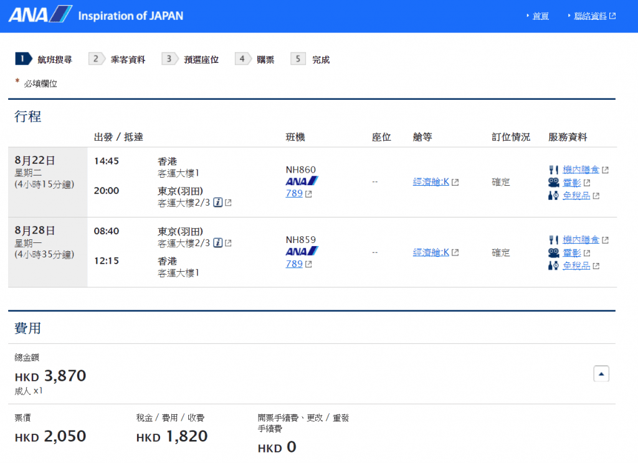This screenshot has height=463, width=638.
Task: Click the meal icon for flight NH860
Action: pyautogui.click(x=553, y=169)
